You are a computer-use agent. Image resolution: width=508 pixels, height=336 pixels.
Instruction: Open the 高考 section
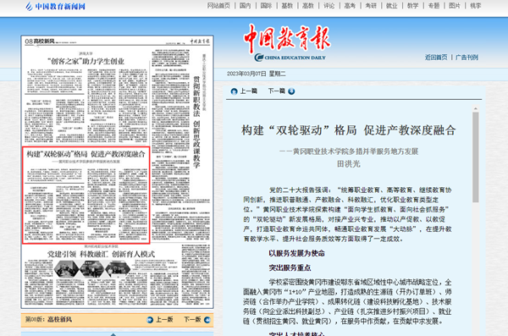350,6
